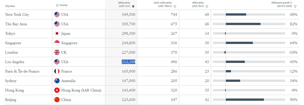This screenshot has width=304, height=105.
Task: Click the USA flag icon beside New York City
Action: coord(57,15)
